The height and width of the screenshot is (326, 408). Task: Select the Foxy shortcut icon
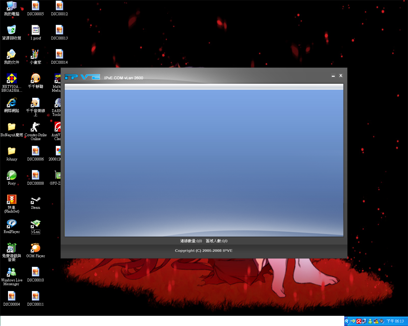(11, 178)
